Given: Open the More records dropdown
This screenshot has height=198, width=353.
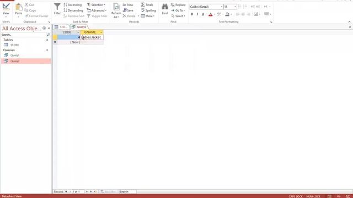Looking at the screenshot, I should click(x=148, y=16).
